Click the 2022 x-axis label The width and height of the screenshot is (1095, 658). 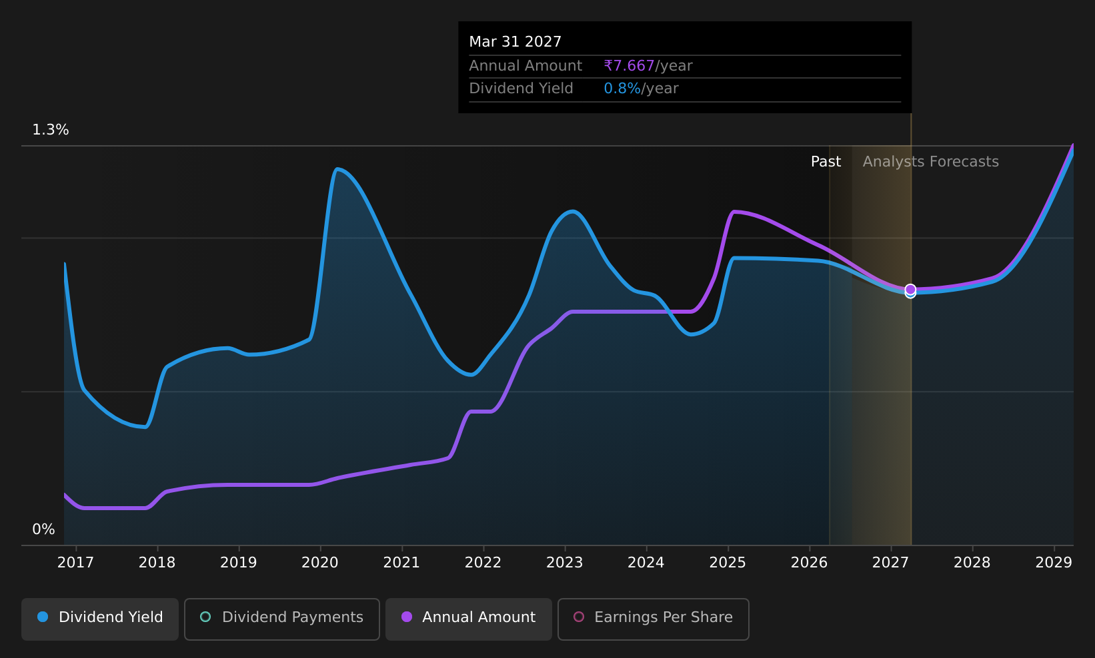(x=483, y=563)
